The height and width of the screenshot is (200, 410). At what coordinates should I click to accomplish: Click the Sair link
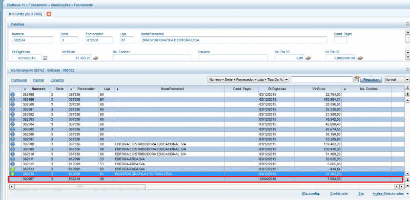tap(361, 194)
